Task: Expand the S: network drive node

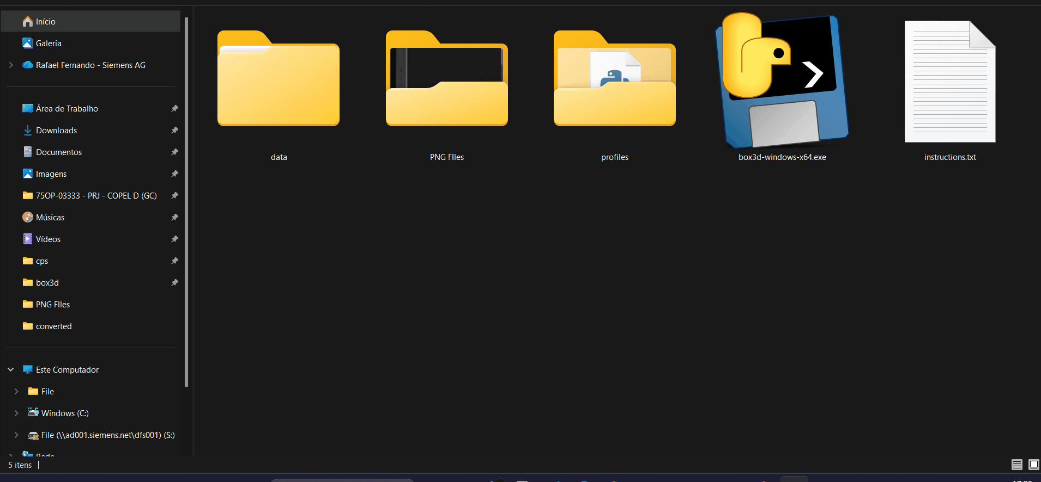Action: [16, 435]
